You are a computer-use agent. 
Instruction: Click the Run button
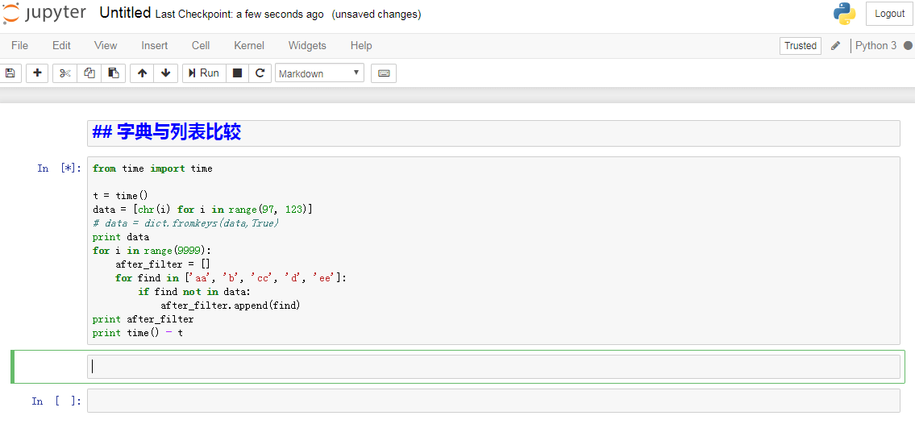click(x=204, y=73)
